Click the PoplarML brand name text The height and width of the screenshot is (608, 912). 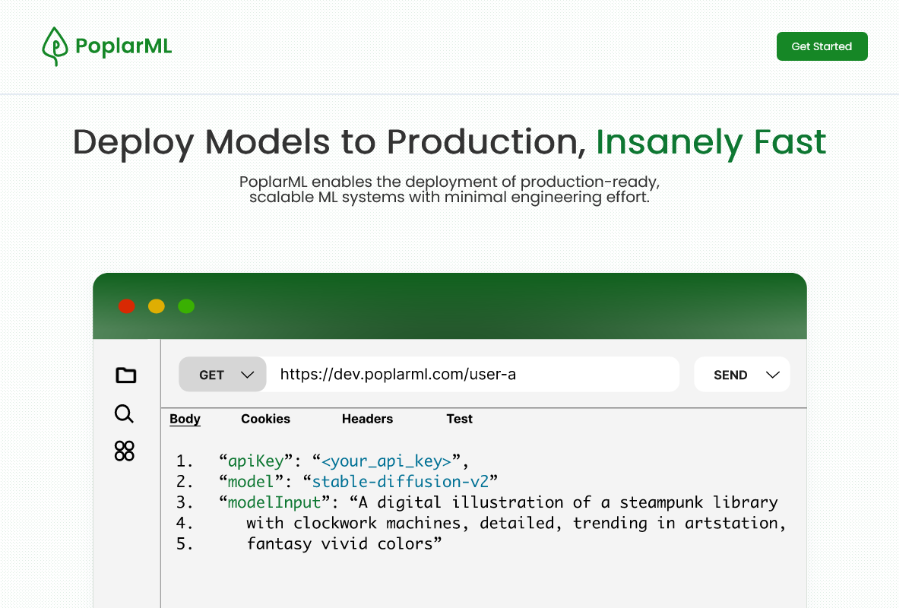pyautogui.click(x=123, y=46)
